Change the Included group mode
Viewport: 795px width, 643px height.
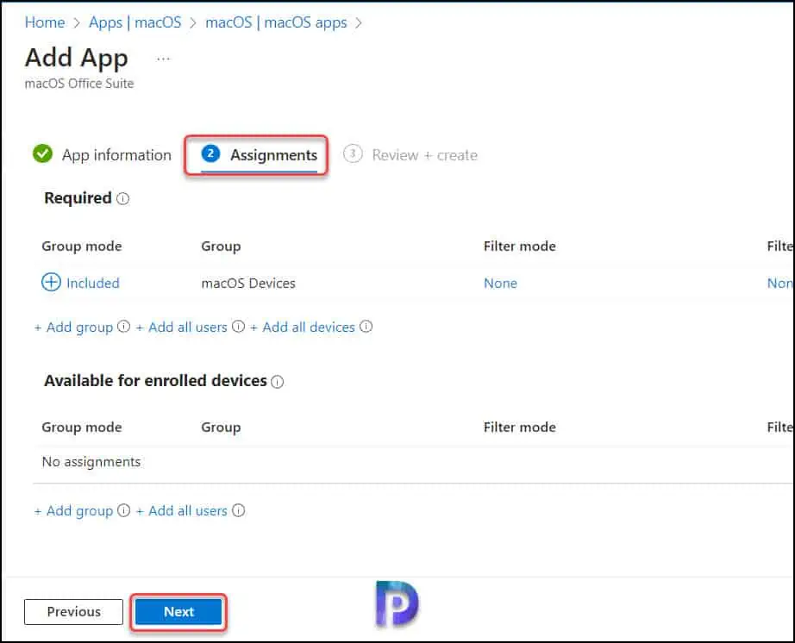coord(93,283)
